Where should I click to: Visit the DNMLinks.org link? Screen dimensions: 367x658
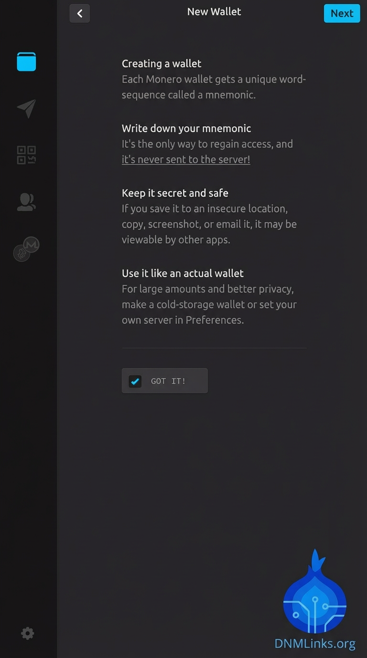point(315,644)
